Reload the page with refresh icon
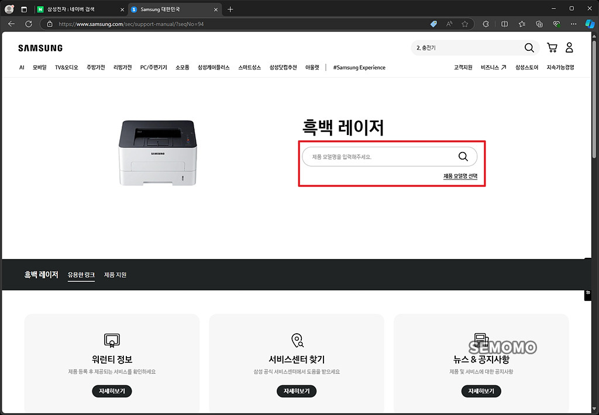 [29, 23]
